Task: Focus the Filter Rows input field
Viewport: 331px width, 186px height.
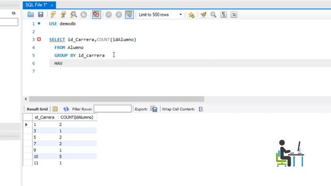Action: pos(113,109)
